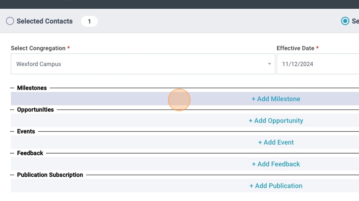Image resolution: width=359 pixels, height=201 pixels.
Task: Click the checked radio button at right
Action: (x=345, y=21)
